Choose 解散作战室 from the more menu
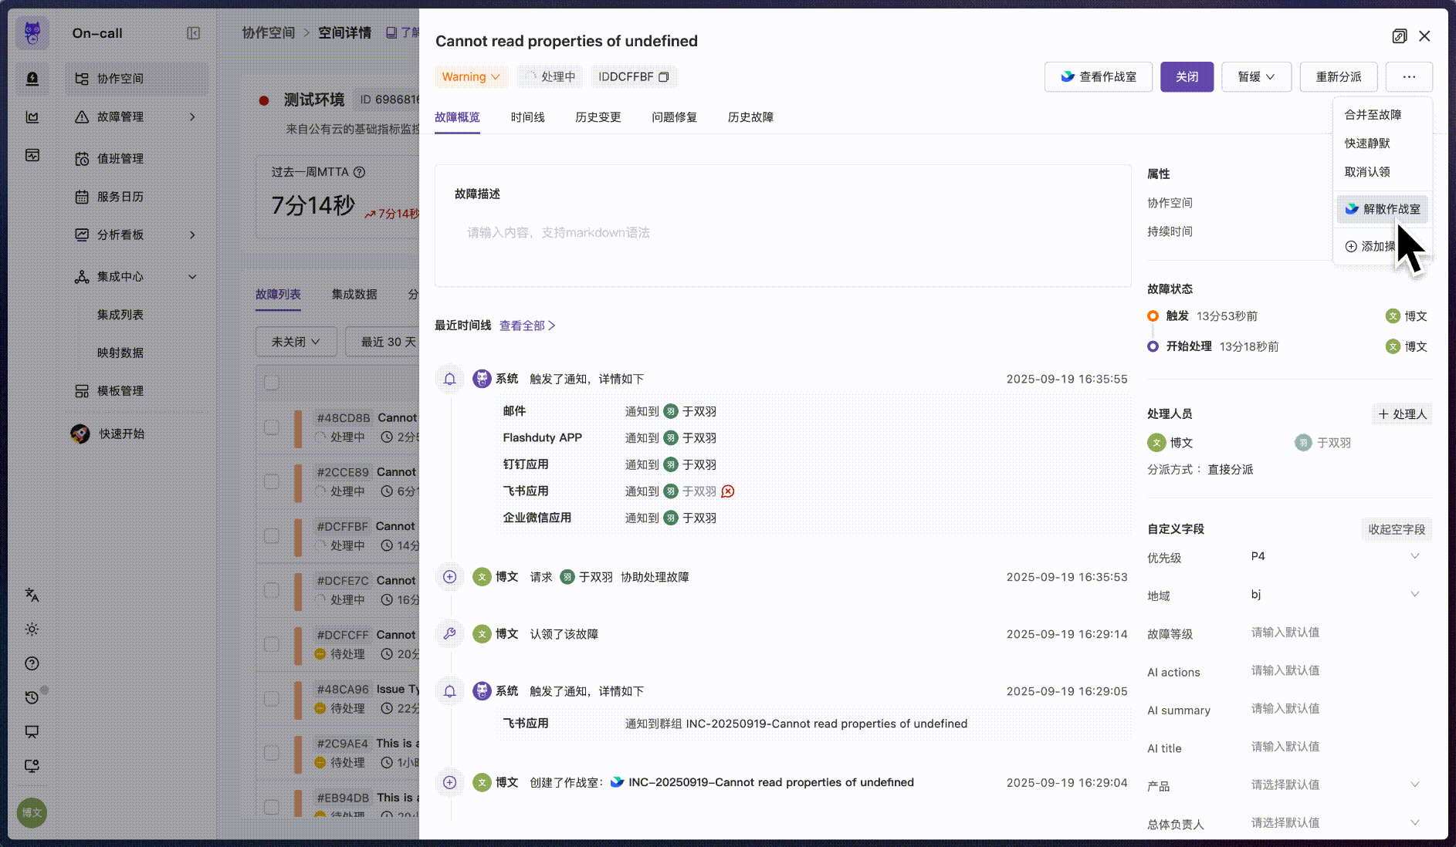Viewport: 1456px width, 847px height. pos(1383,209)
